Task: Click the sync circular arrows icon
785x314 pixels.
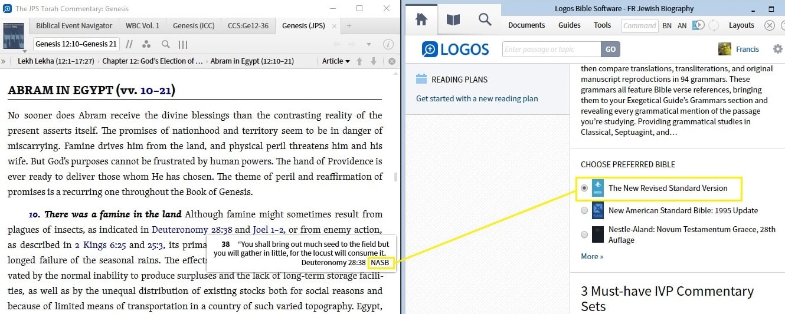Action: click(x=714, y=25)
